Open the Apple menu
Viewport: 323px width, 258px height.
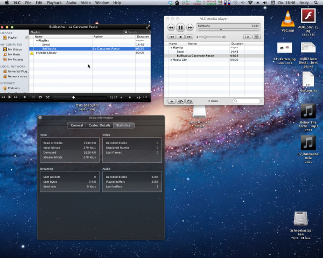click(6, 3)
